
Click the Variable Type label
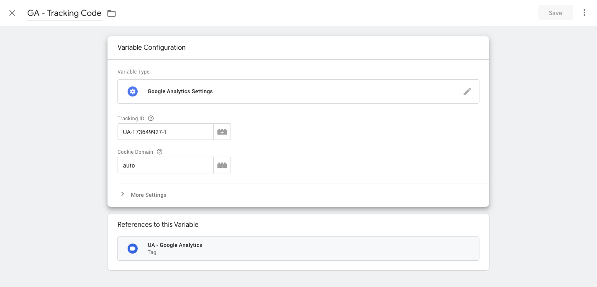click(133, 72)
